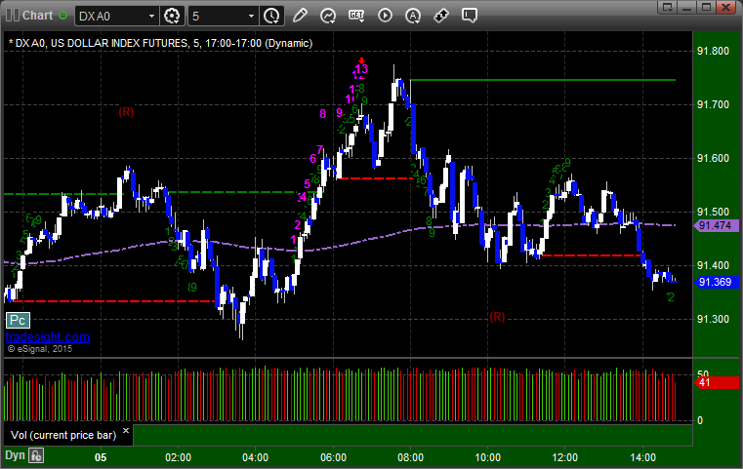Click the link windows icon
Viewport: 743px width, 469px height.
(x=441, y=16)
